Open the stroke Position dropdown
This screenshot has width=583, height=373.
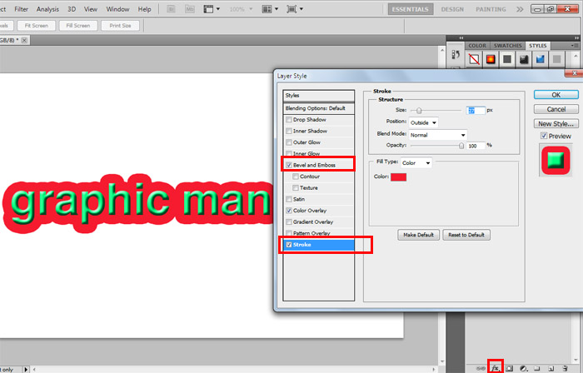[422, 122]
